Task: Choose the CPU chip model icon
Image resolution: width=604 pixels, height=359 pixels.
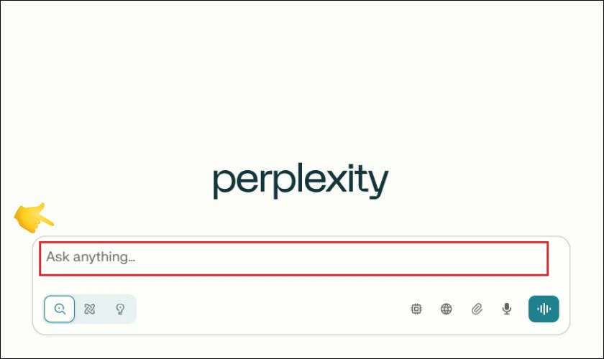Action: [x=416, y=309]
